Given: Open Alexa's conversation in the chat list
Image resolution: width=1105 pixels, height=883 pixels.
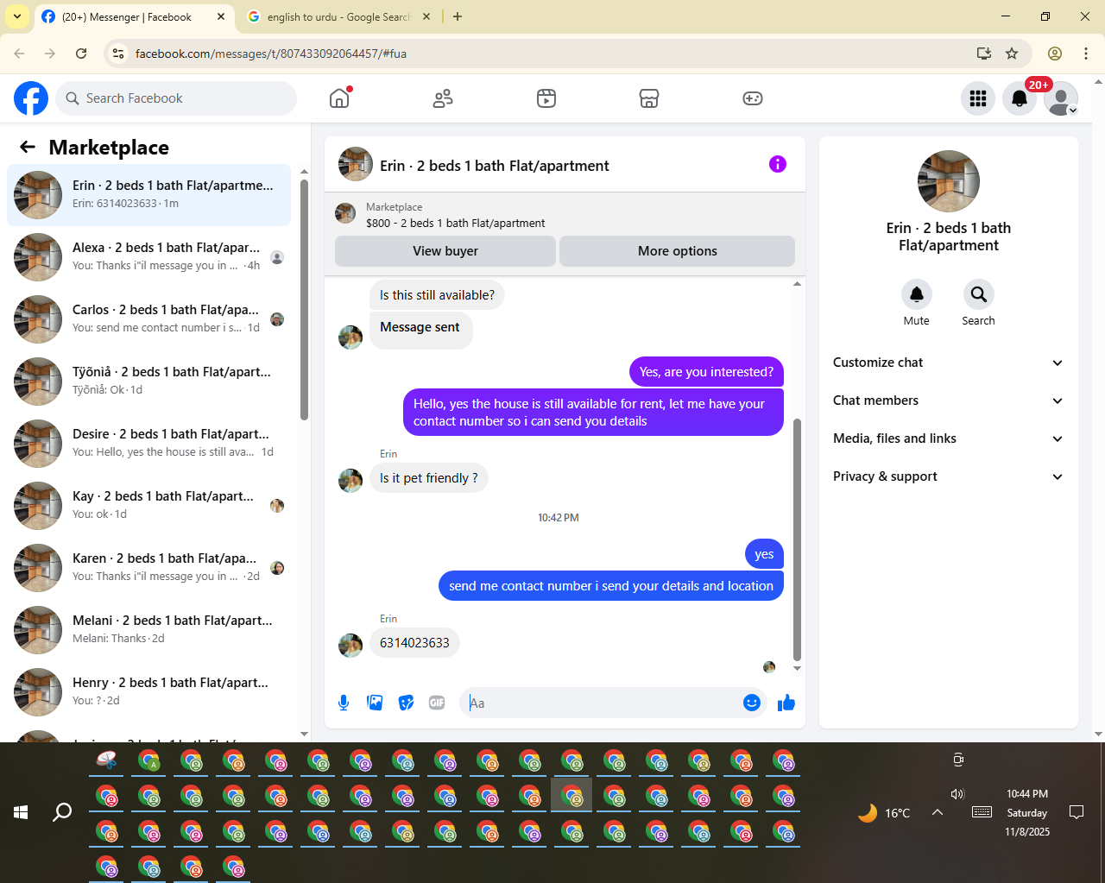Looking at the screenshot, I should click(148, 257).
